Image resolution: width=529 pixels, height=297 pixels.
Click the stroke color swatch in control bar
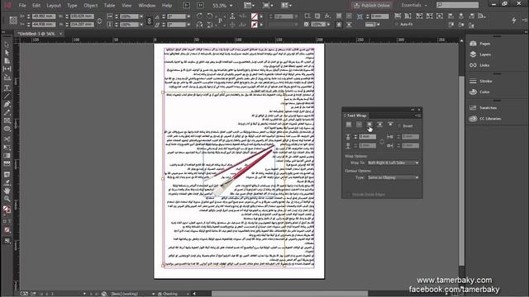pyautogui.click(x=255, y=25)
